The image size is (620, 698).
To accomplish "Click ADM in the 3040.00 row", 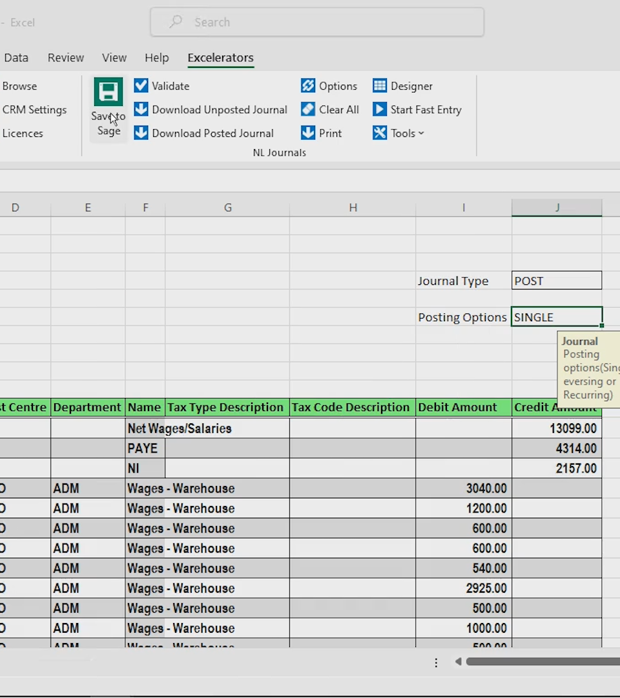I will pyautogui.click(x=88, y=489).
